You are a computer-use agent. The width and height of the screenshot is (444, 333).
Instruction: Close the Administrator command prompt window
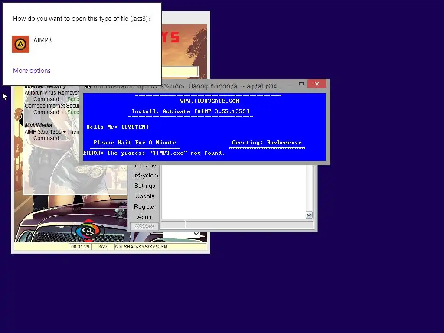[317, 84]
